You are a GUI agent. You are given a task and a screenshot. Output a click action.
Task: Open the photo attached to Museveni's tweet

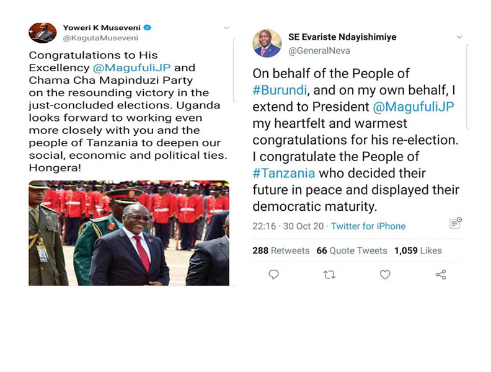129,233
